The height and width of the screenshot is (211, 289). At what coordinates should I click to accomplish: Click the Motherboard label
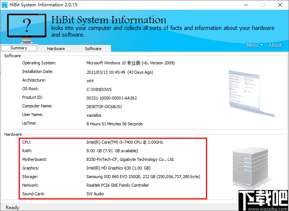coord(34,159)
